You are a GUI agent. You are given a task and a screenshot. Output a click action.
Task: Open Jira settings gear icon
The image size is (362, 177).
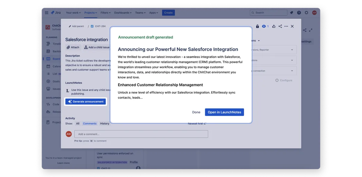(x=306, y=13)
